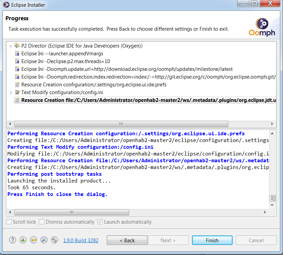Click the disabled Cancel button
This screenshot has height=255, width=283.
tap(256, 240)
